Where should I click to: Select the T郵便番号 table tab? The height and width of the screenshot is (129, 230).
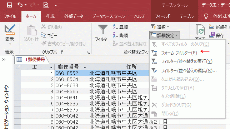32,59
